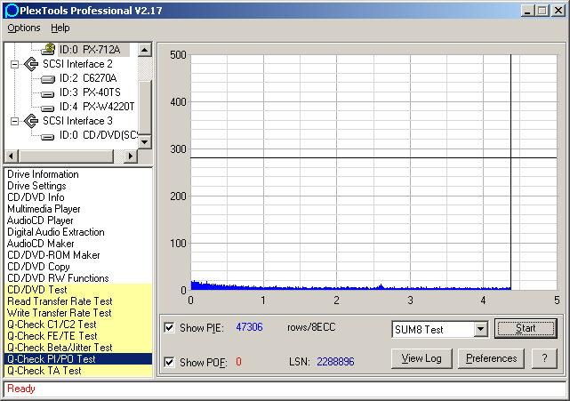The image size is (570, 401).
Task: Click the POF value 0
Action: tap(238, 362)
